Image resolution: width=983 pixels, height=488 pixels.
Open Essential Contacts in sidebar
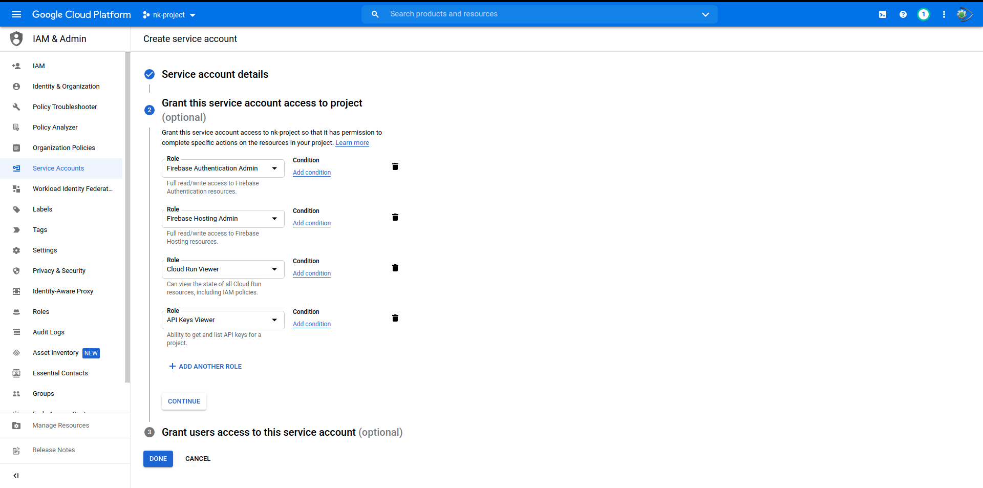[x=60, y=373]
